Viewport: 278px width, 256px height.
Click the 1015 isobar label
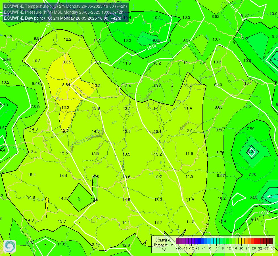152,47
